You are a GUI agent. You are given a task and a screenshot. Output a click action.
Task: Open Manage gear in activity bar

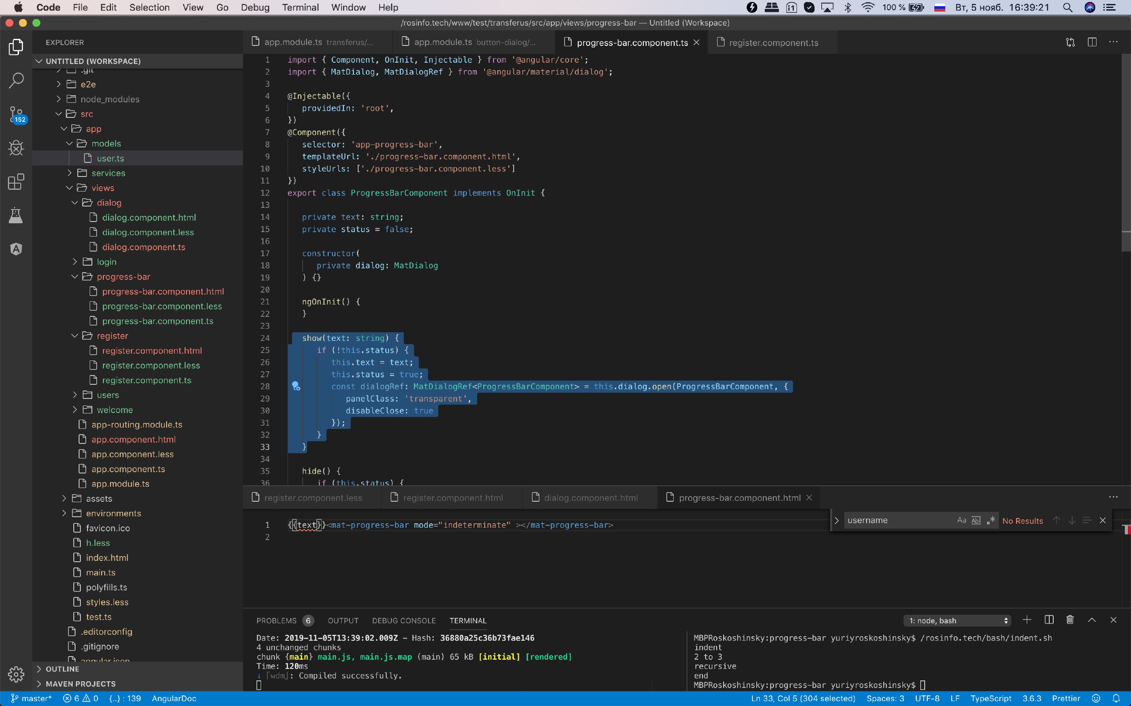point(16,674)
